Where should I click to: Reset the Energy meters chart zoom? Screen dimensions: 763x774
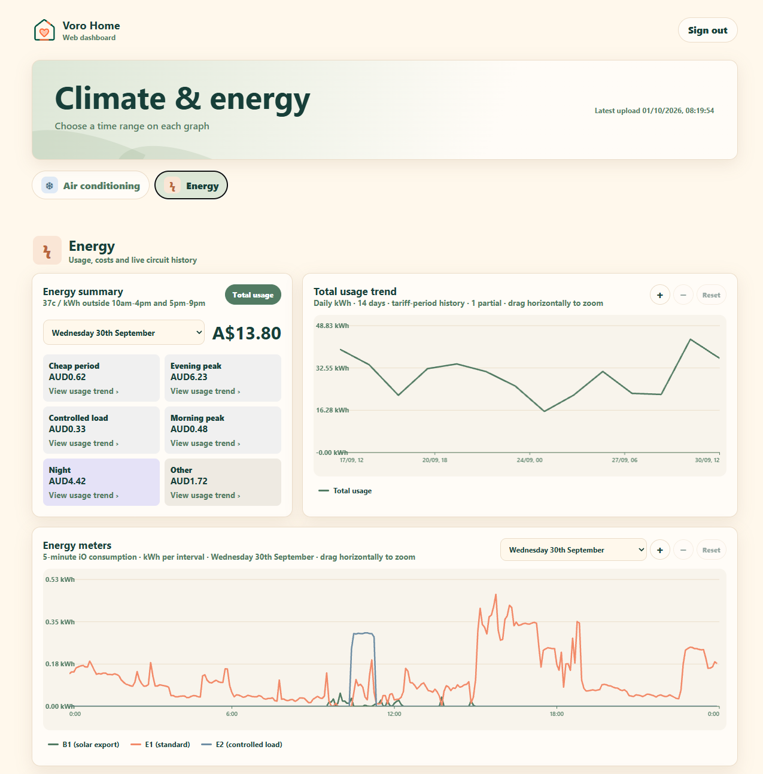[x=712, y=550]
